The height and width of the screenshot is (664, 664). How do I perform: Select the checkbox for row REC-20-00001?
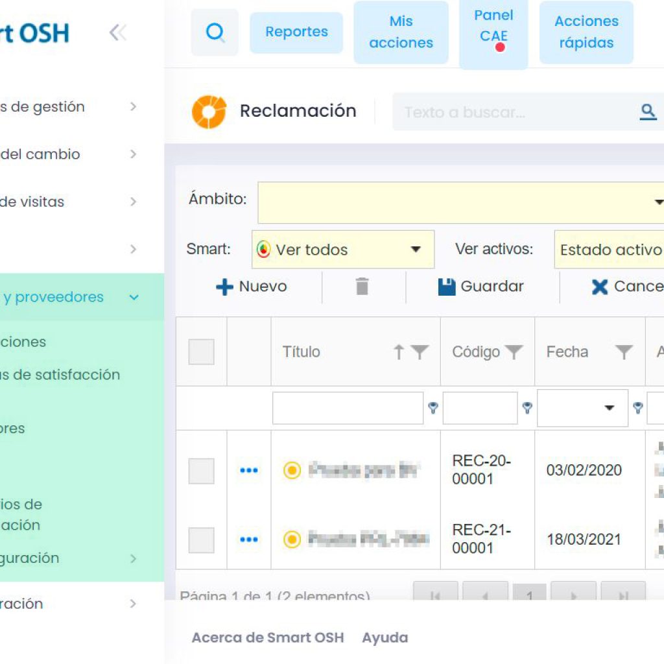[x=201, y=471]
